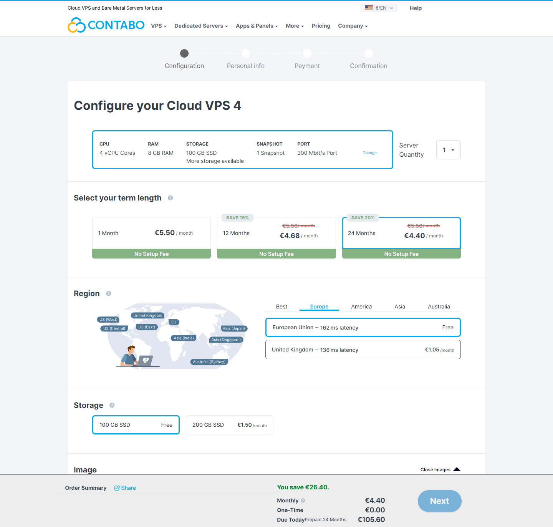
Task: Expand the VPS menu
Action: pos(159,26)
